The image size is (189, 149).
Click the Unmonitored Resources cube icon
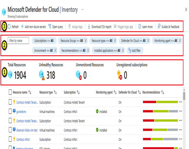pos(79,75)
